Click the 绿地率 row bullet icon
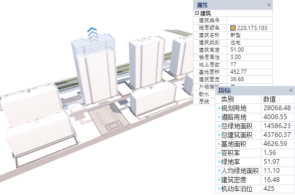The width and height of the screenshot is (295, 195). [x=219, y=162]
